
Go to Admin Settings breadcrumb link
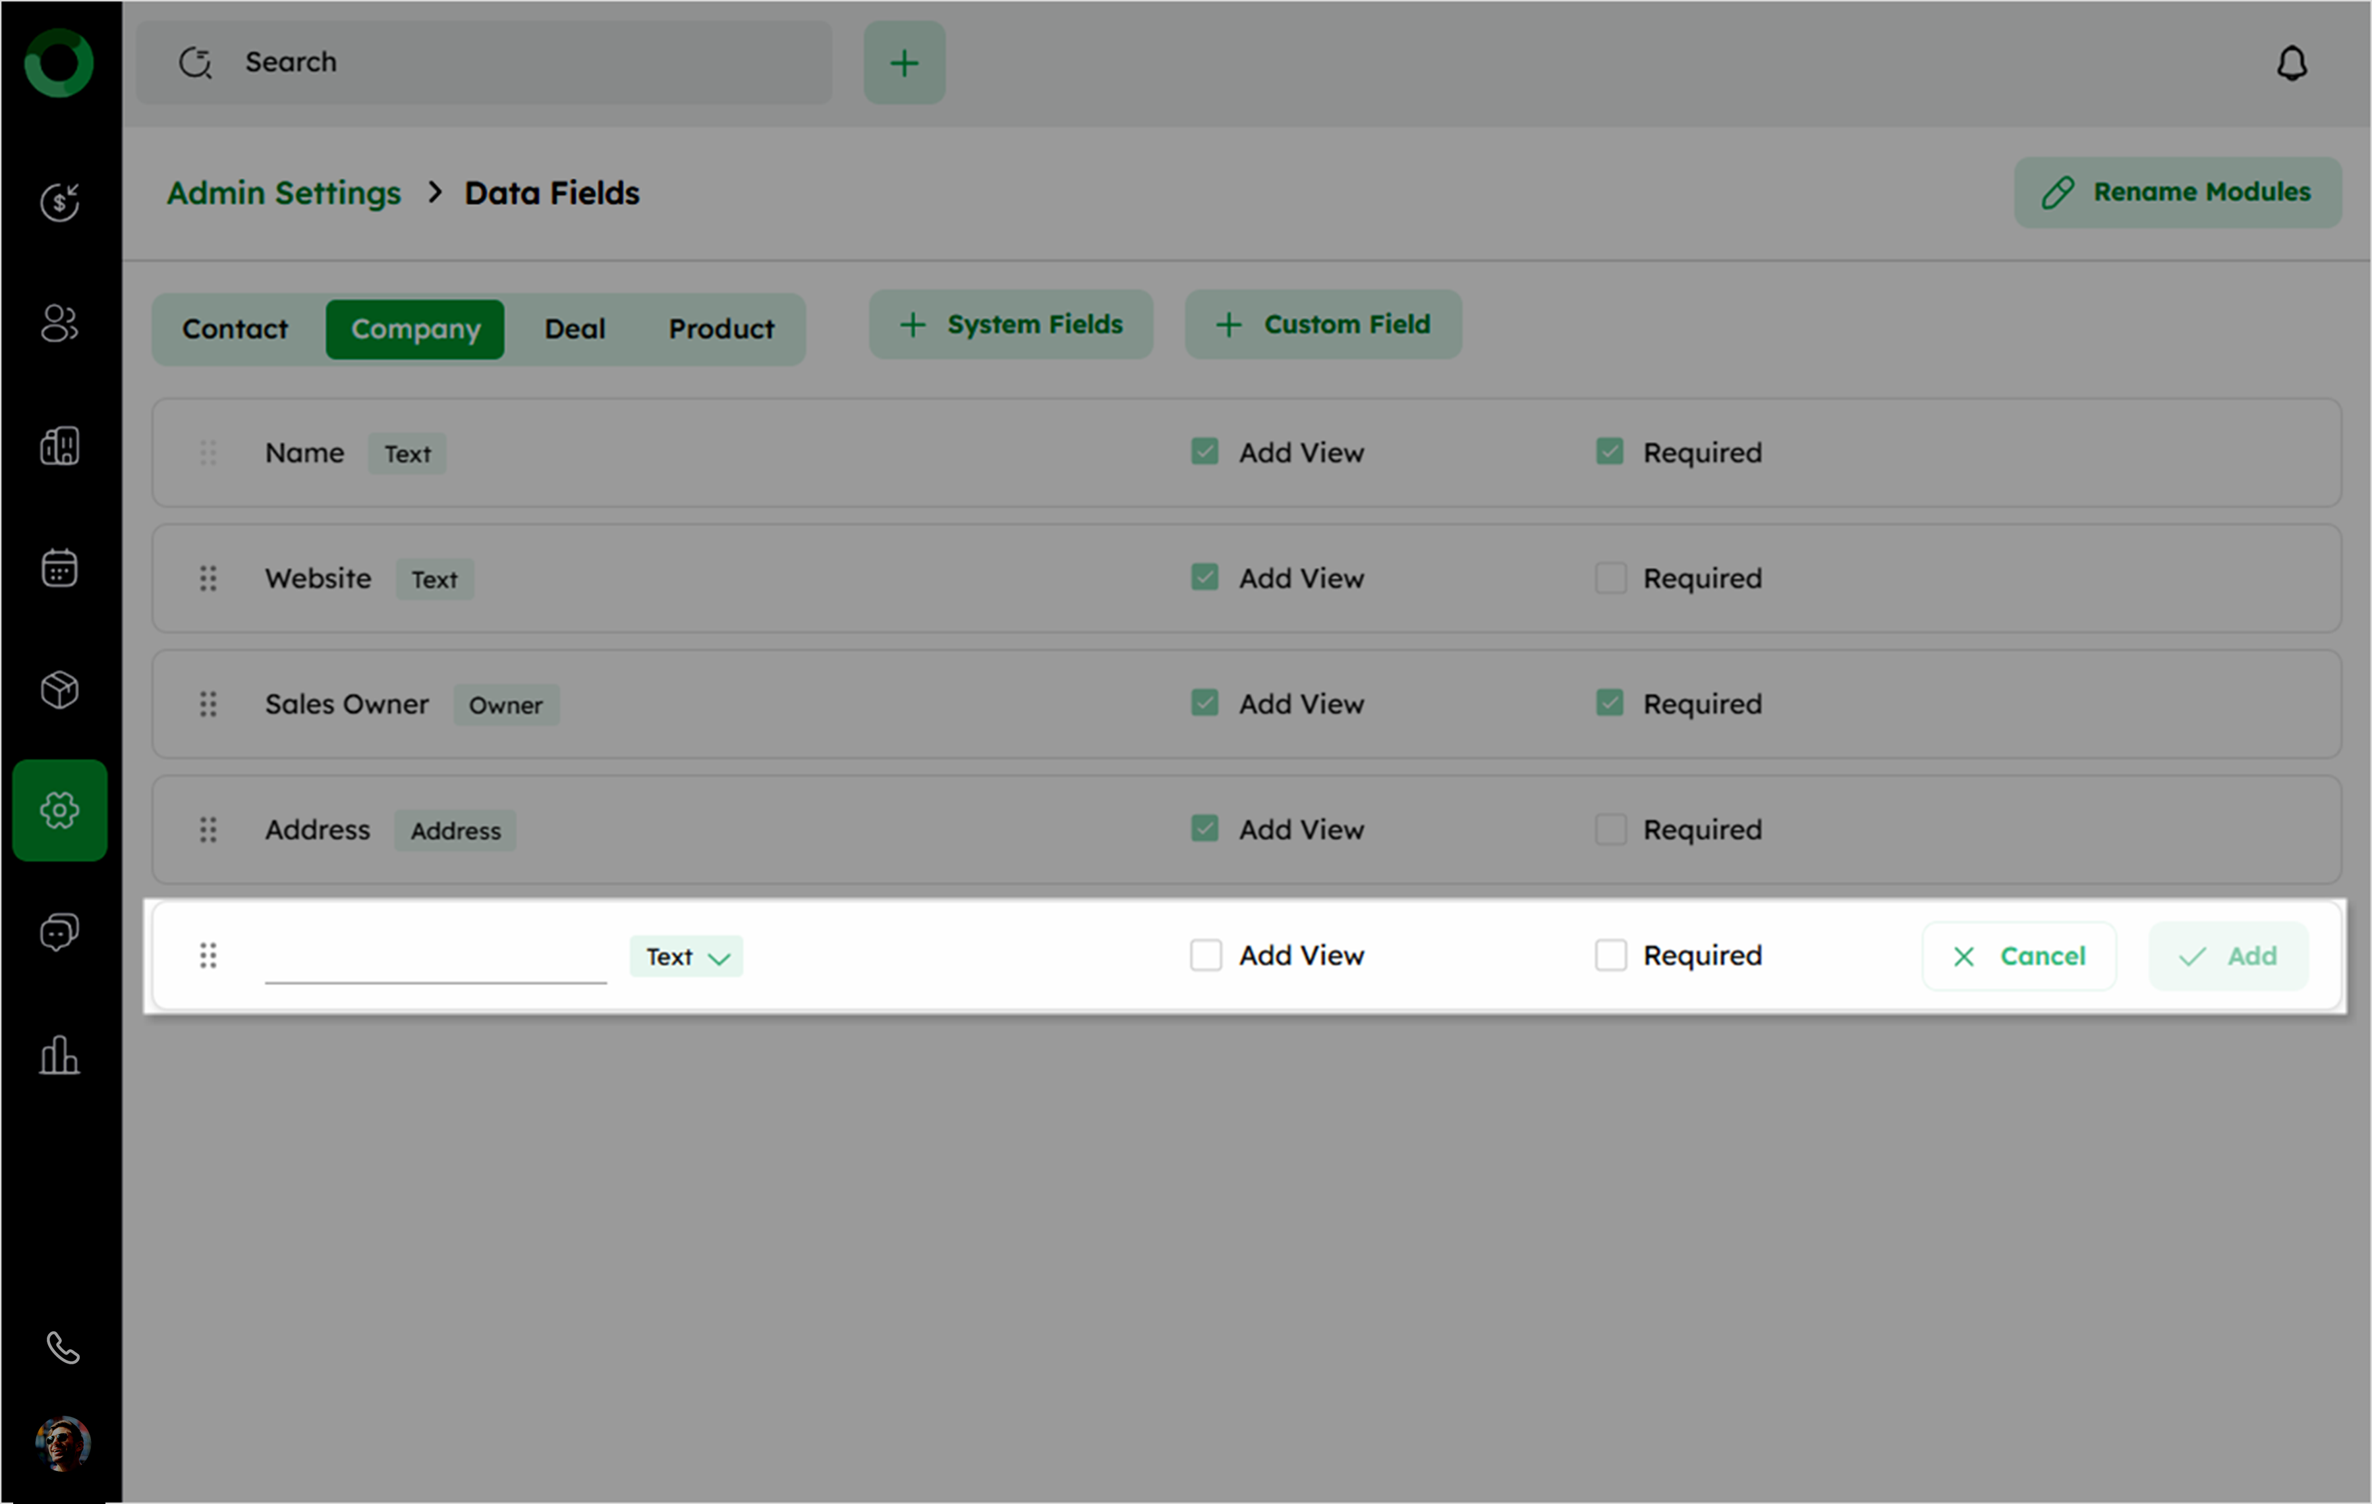[284, 193]
